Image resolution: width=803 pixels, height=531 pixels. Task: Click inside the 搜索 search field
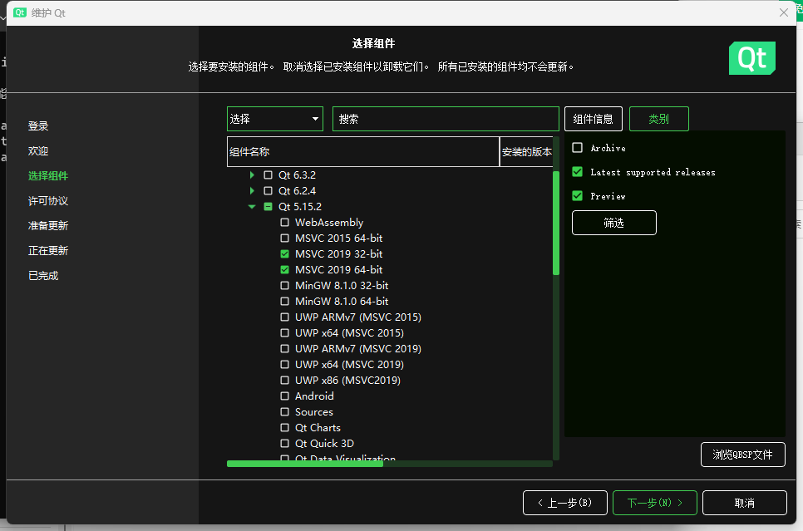[446, 119]
